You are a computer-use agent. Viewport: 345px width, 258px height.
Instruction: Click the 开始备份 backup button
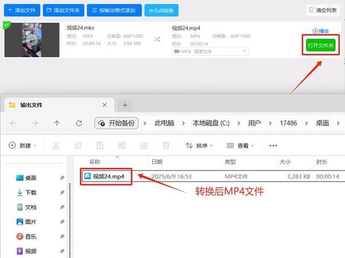(x=116, y=123)
